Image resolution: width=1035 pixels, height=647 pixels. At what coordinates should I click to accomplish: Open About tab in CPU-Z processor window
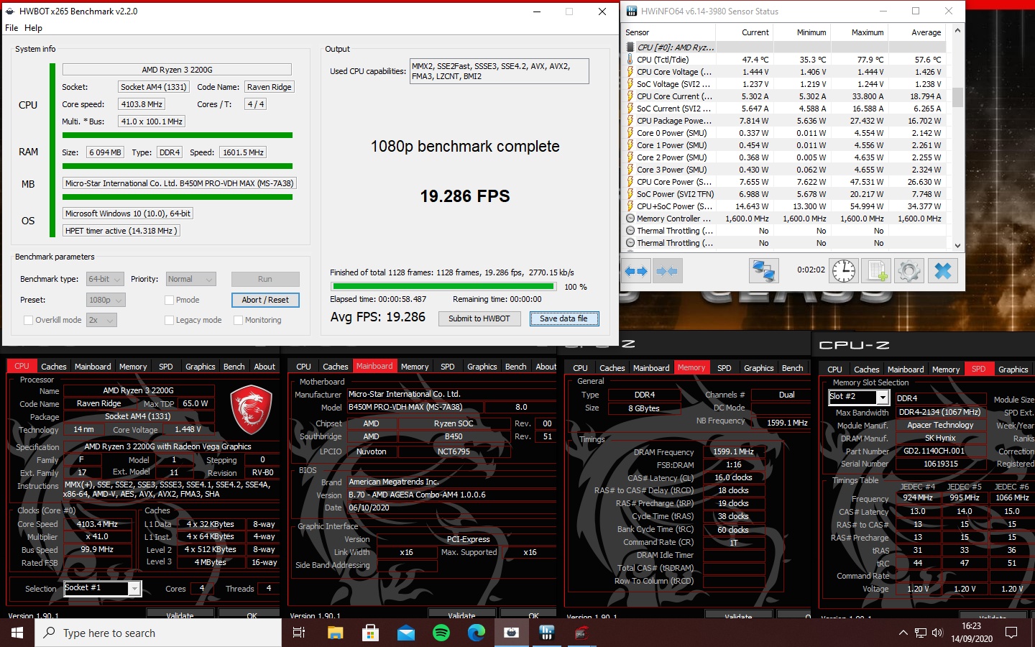pos(264,367)
